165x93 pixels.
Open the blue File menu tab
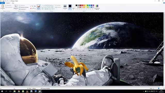tap(2, 3)
